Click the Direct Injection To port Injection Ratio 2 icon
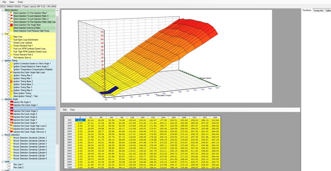 pyautogui.click(x=12, y=19)
